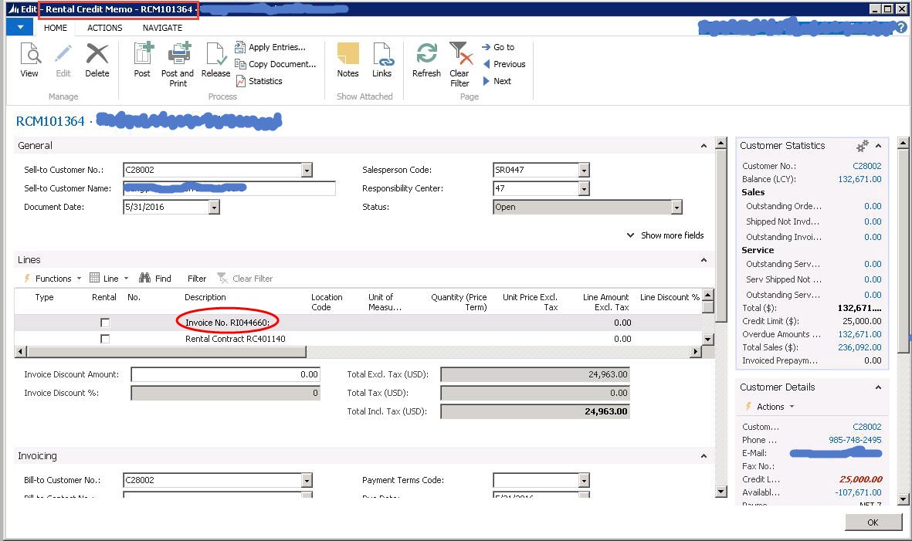Image resolution: width=912 pixels, height=541 pixels.
Task: Check the Rental box for Rental Contract RC401140
Action: tap(103, 338)
